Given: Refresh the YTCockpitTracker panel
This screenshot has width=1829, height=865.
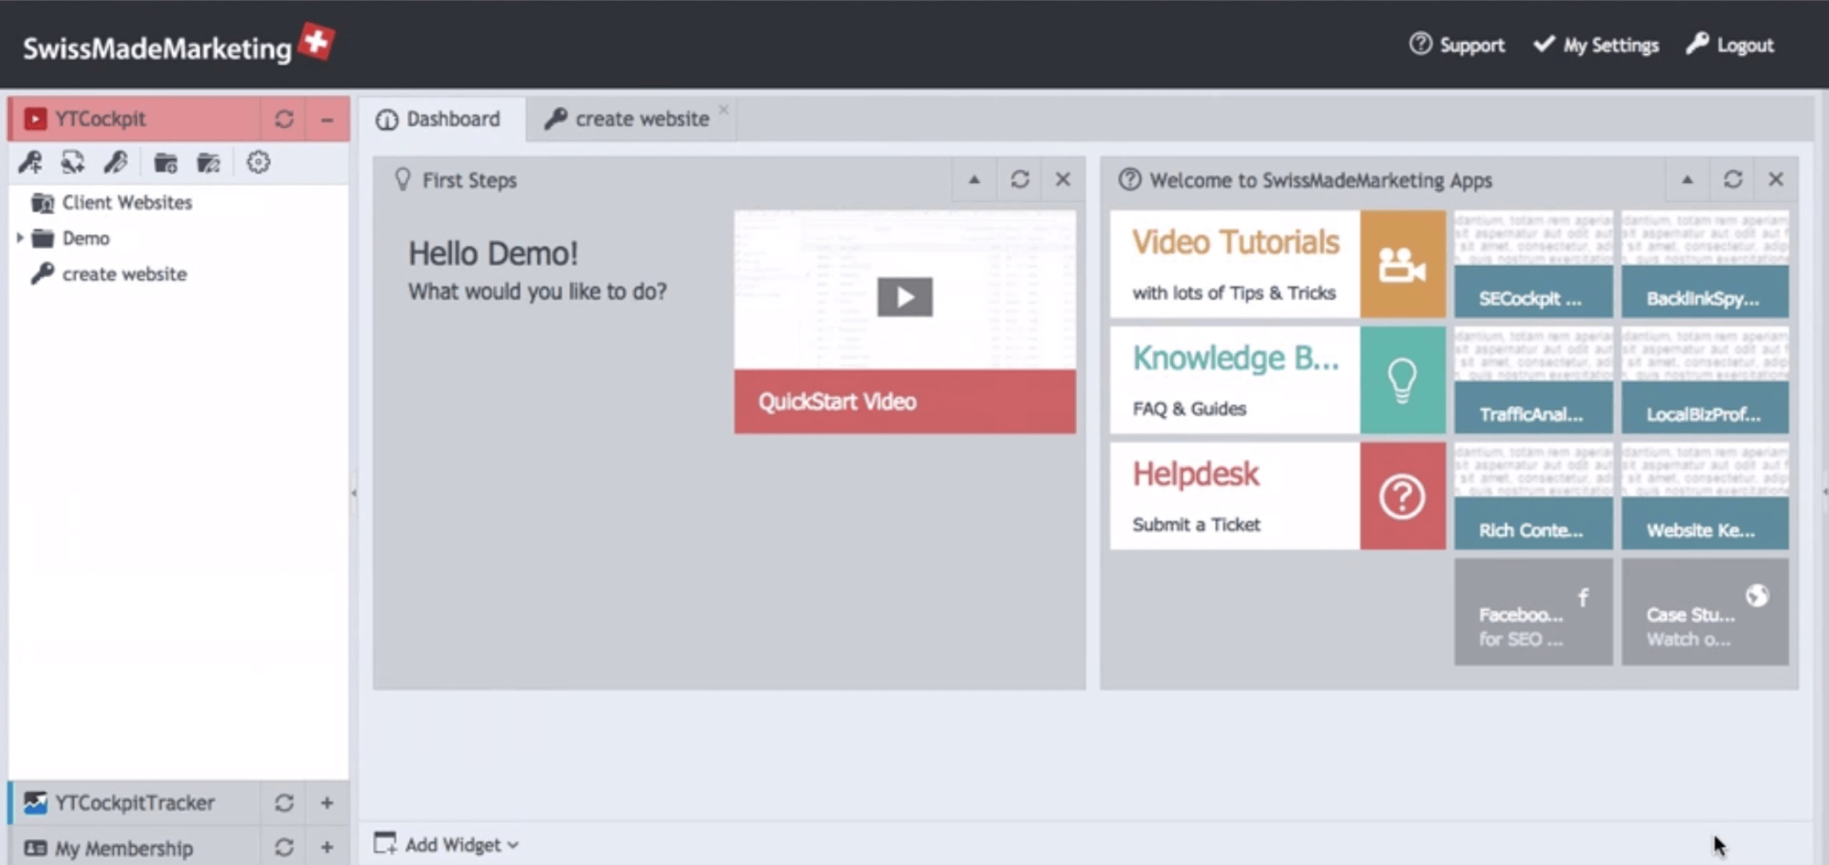Looking at the screenshot, I should point(284,803).
